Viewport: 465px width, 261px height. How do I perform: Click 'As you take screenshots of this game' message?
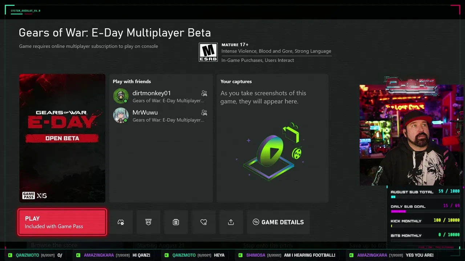pos(263,97)
